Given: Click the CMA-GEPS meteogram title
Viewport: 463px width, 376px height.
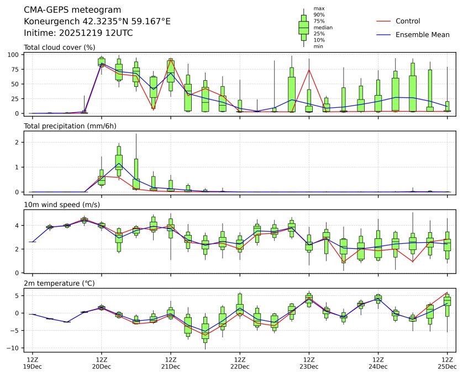Looking at the screenshot, I should click(72, 10).
